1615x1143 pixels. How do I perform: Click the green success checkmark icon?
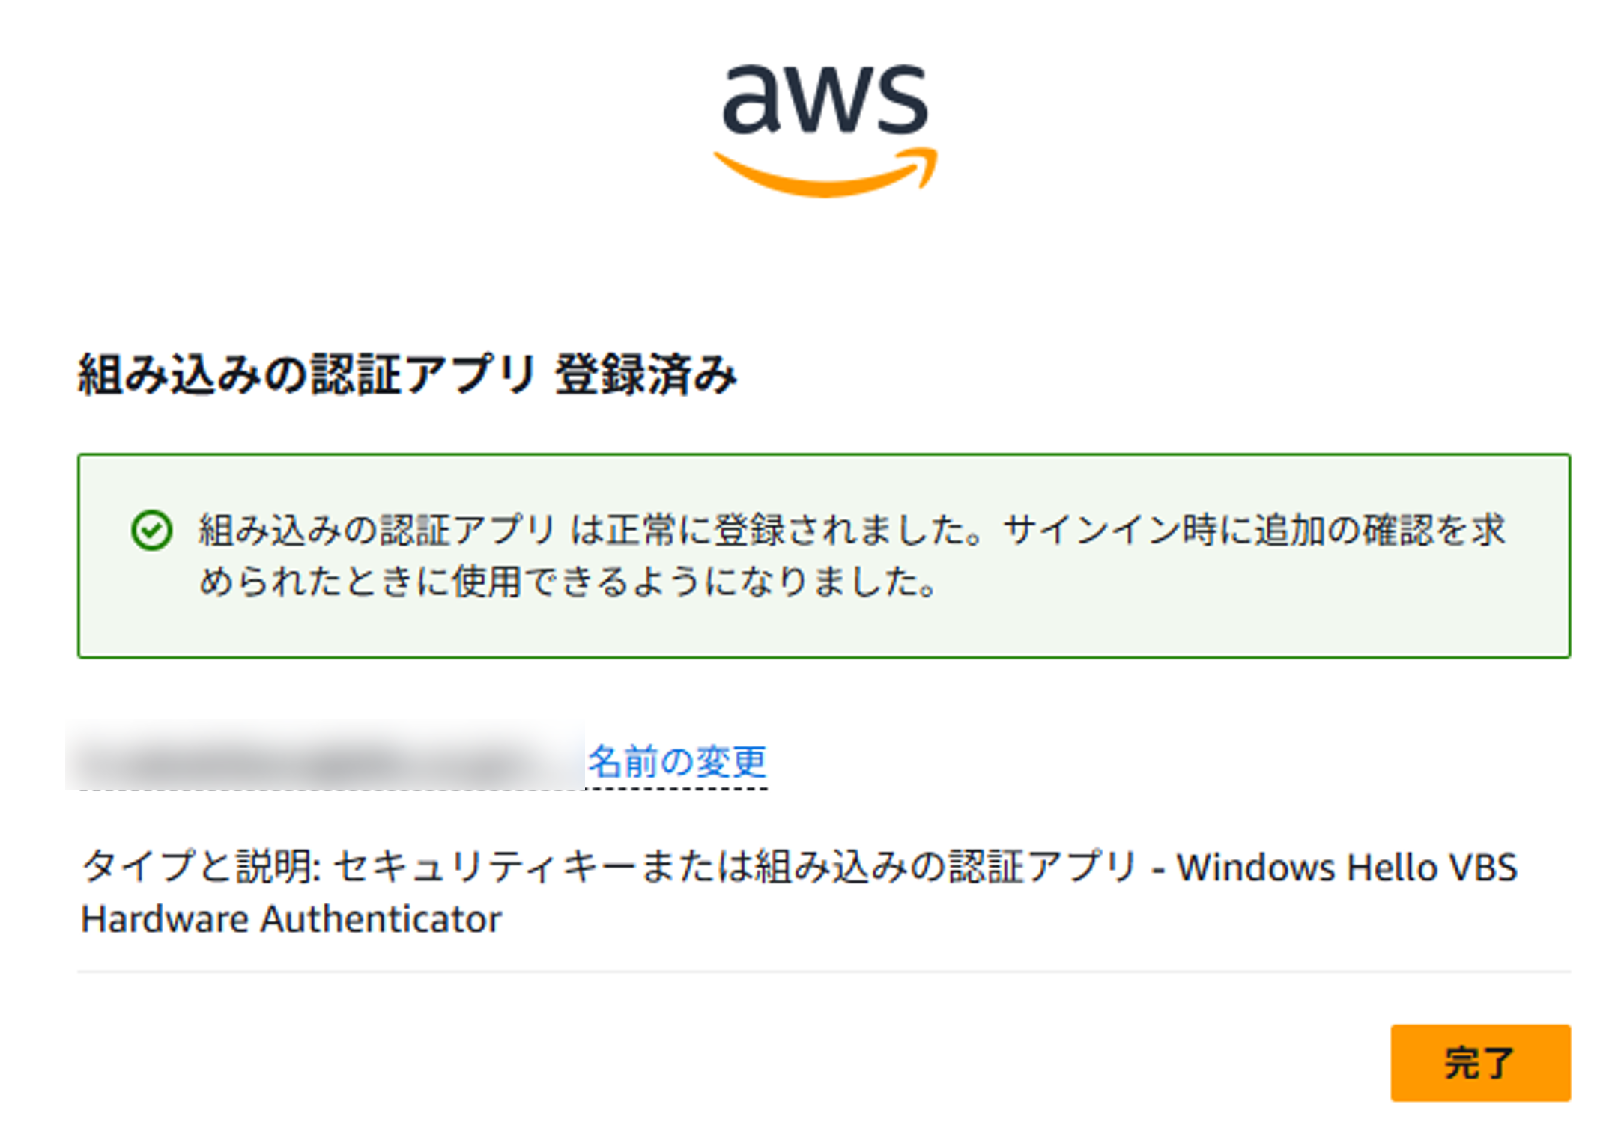(x=151, y=531)
